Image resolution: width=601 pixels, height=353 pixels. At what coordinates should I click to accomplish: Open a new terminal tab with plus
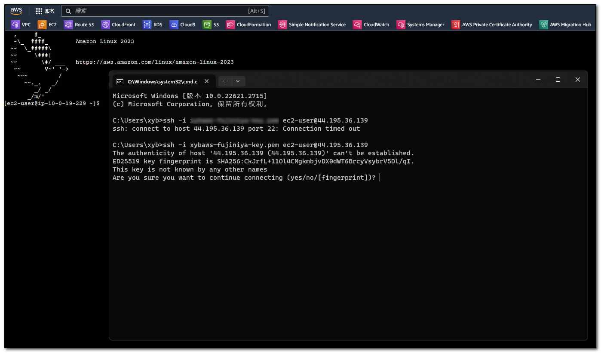click(x=225, y=81)
